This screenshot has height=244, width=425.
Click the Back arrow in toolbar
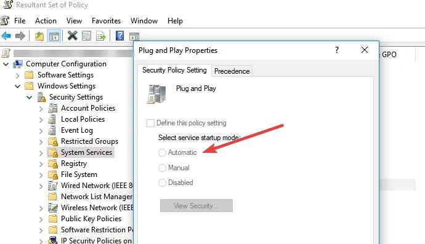point(6,36)
